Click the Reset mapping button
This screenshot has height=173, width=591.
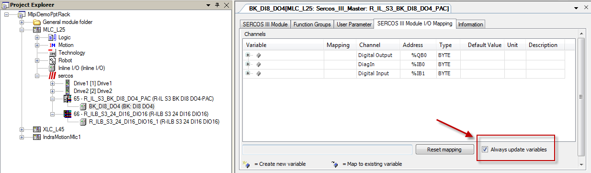pos(445,150)
